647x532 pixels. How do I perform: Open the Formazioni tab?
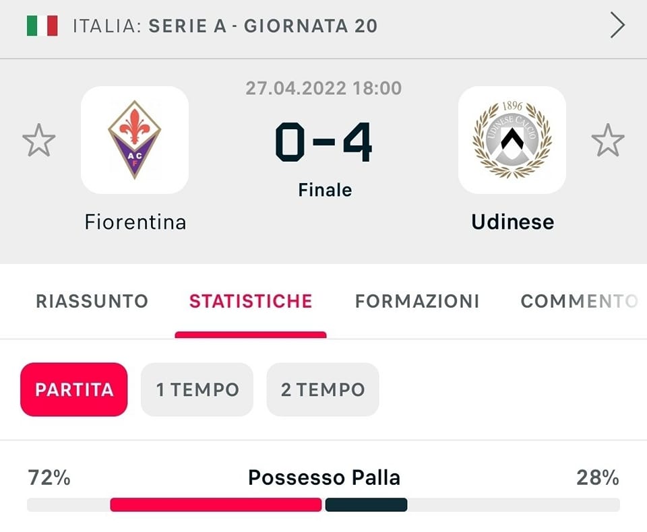417,301
